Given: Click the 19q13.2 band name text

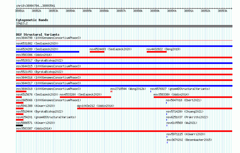Looking at the screenshot, I should tap(22, 23).
